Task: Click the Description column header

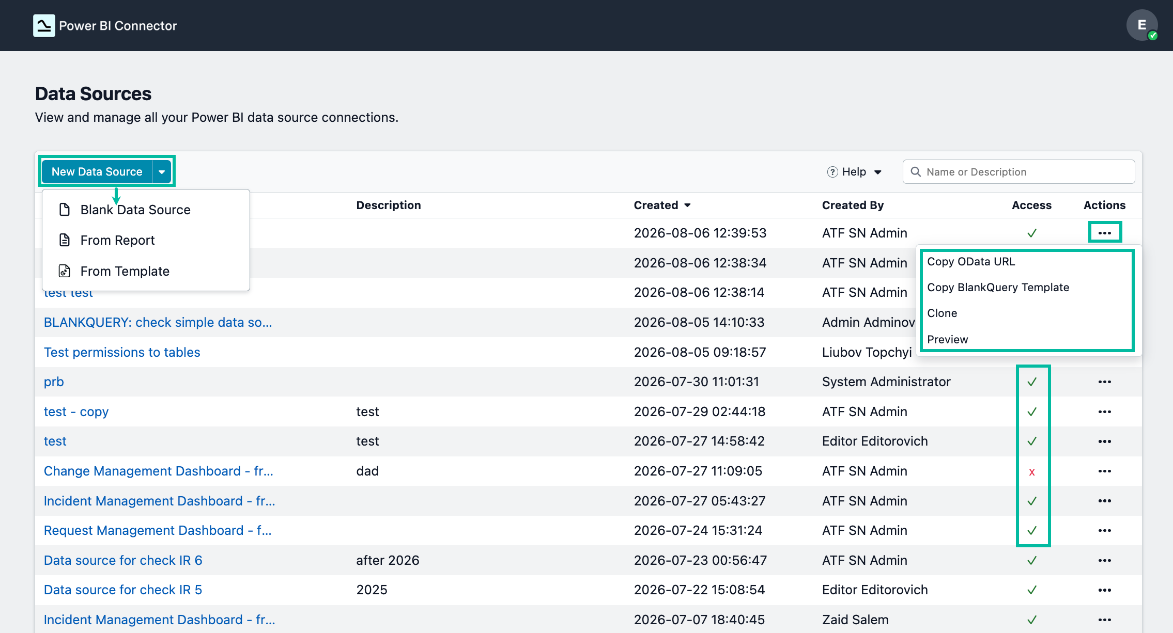Action: (389, 205)
